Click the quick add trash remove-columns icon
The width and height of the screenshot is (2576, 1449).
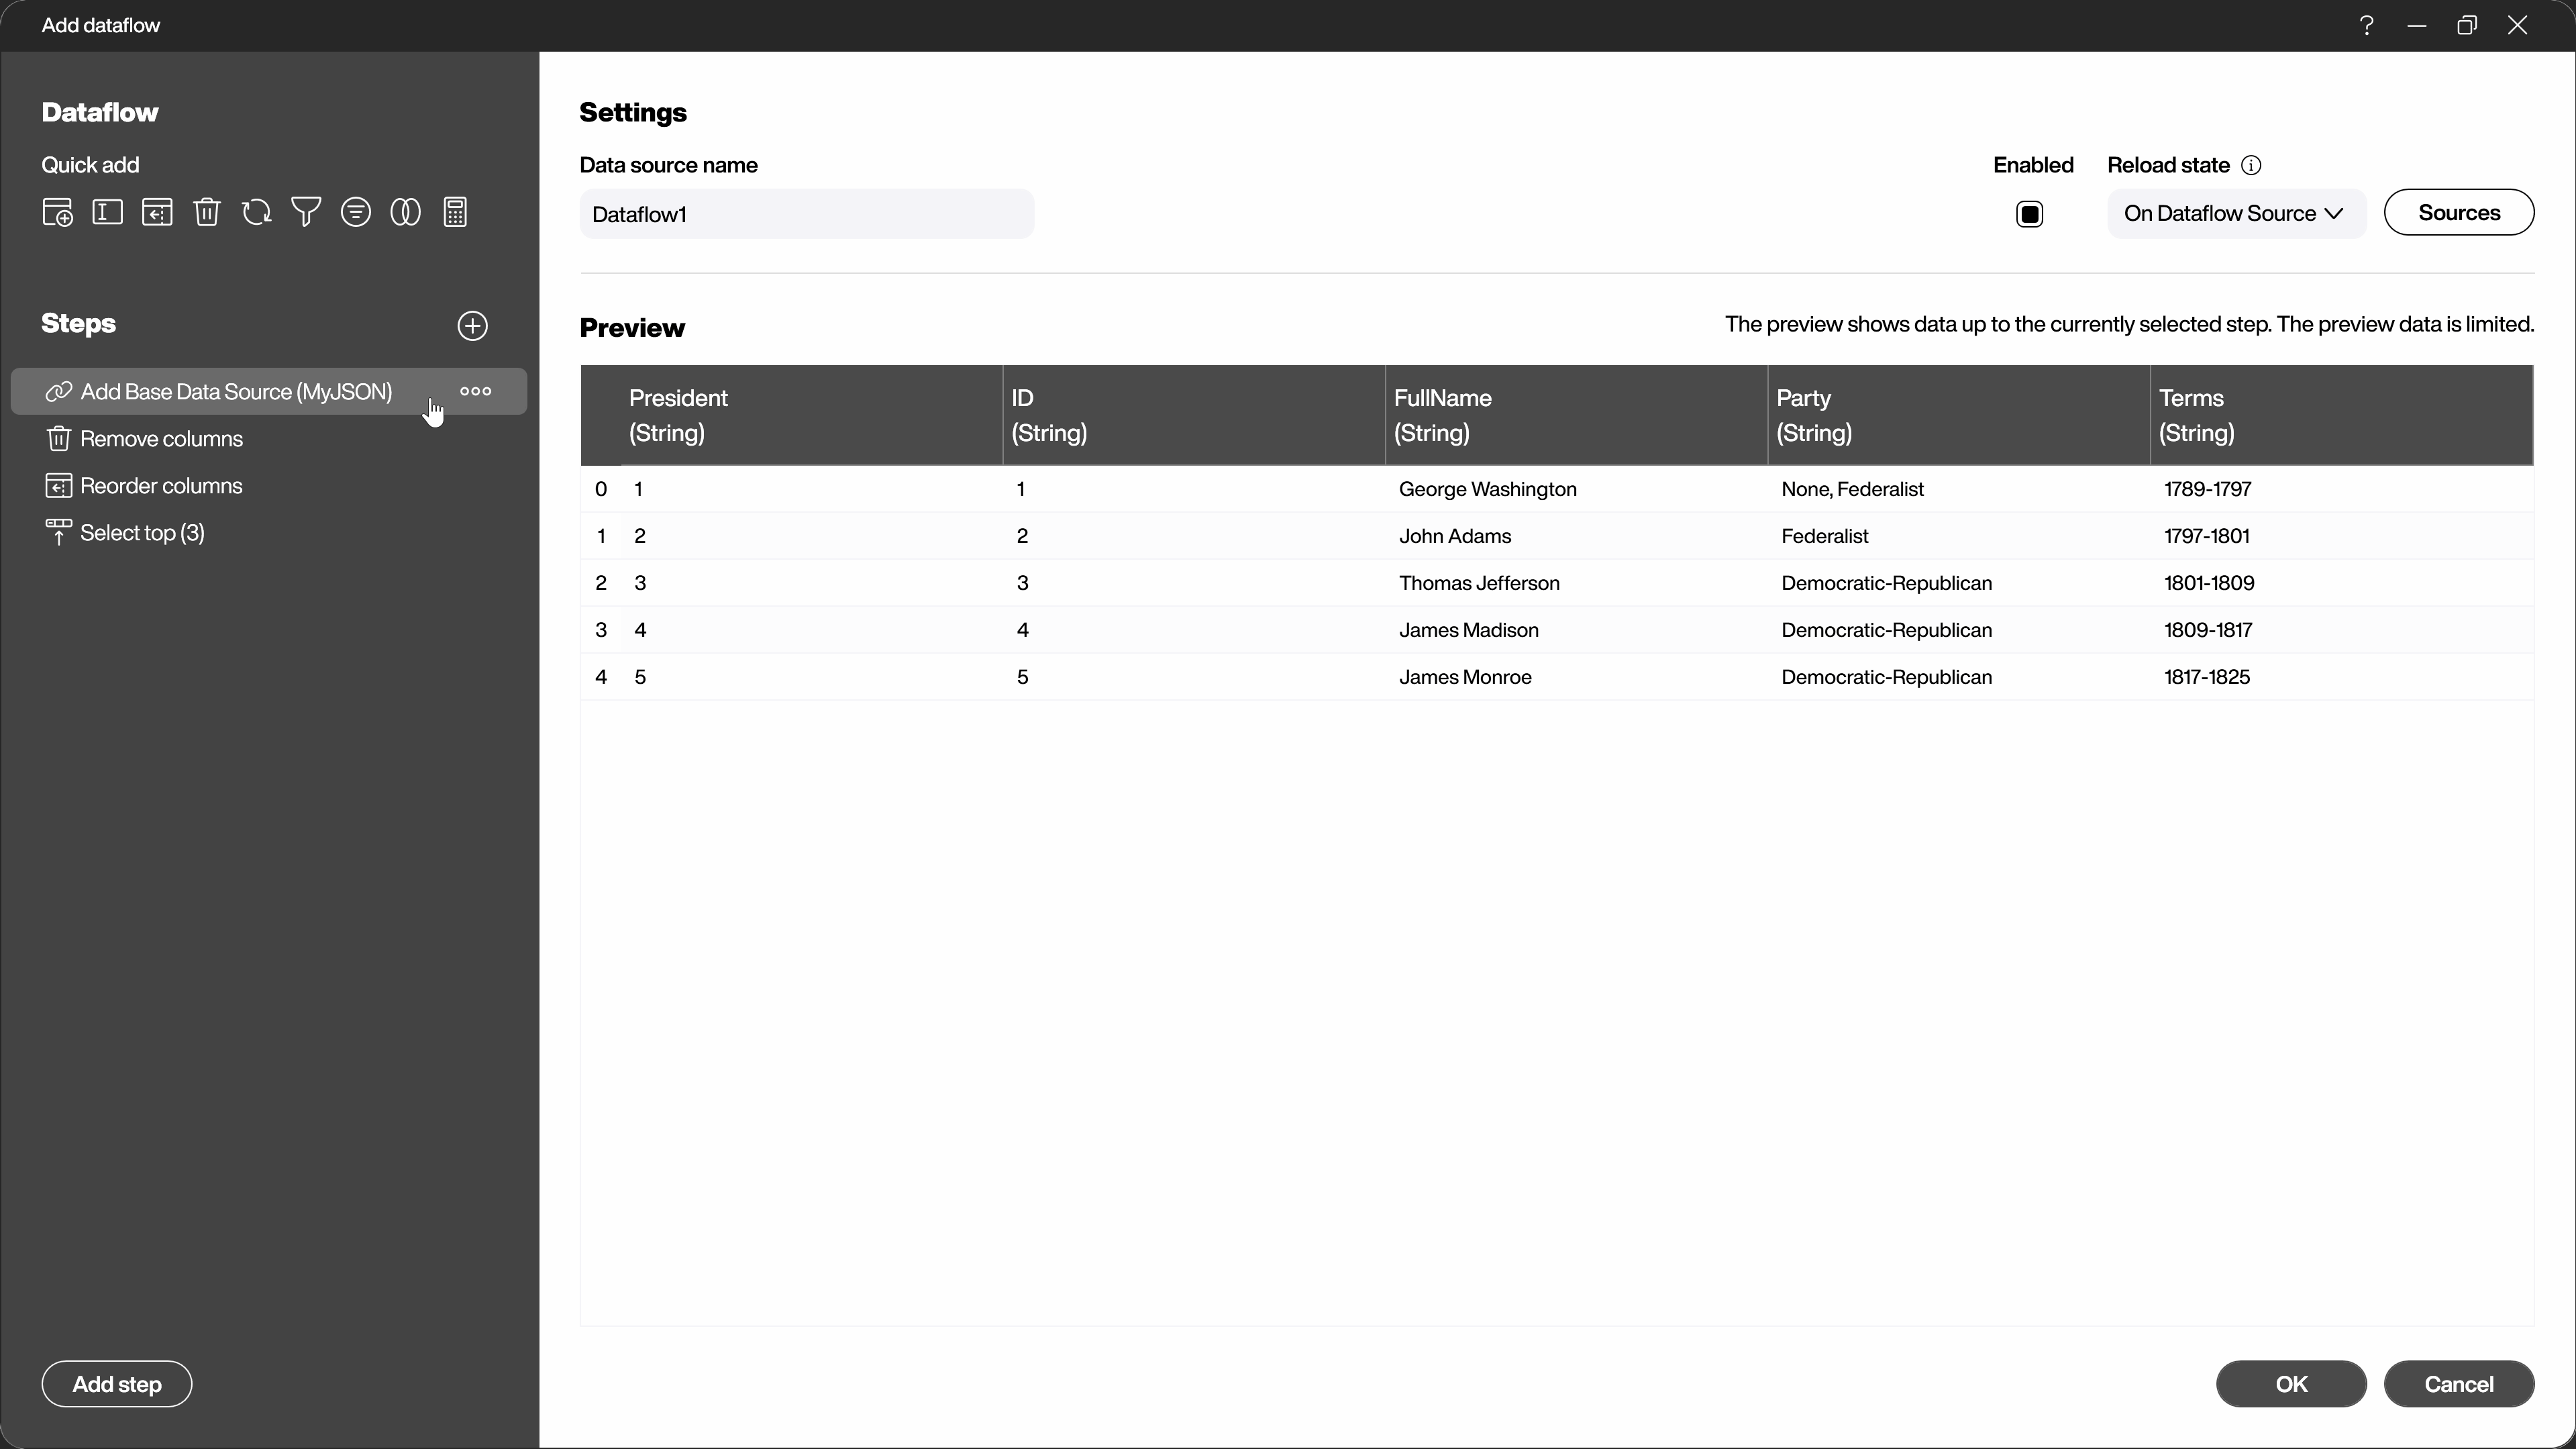(207, 212)
